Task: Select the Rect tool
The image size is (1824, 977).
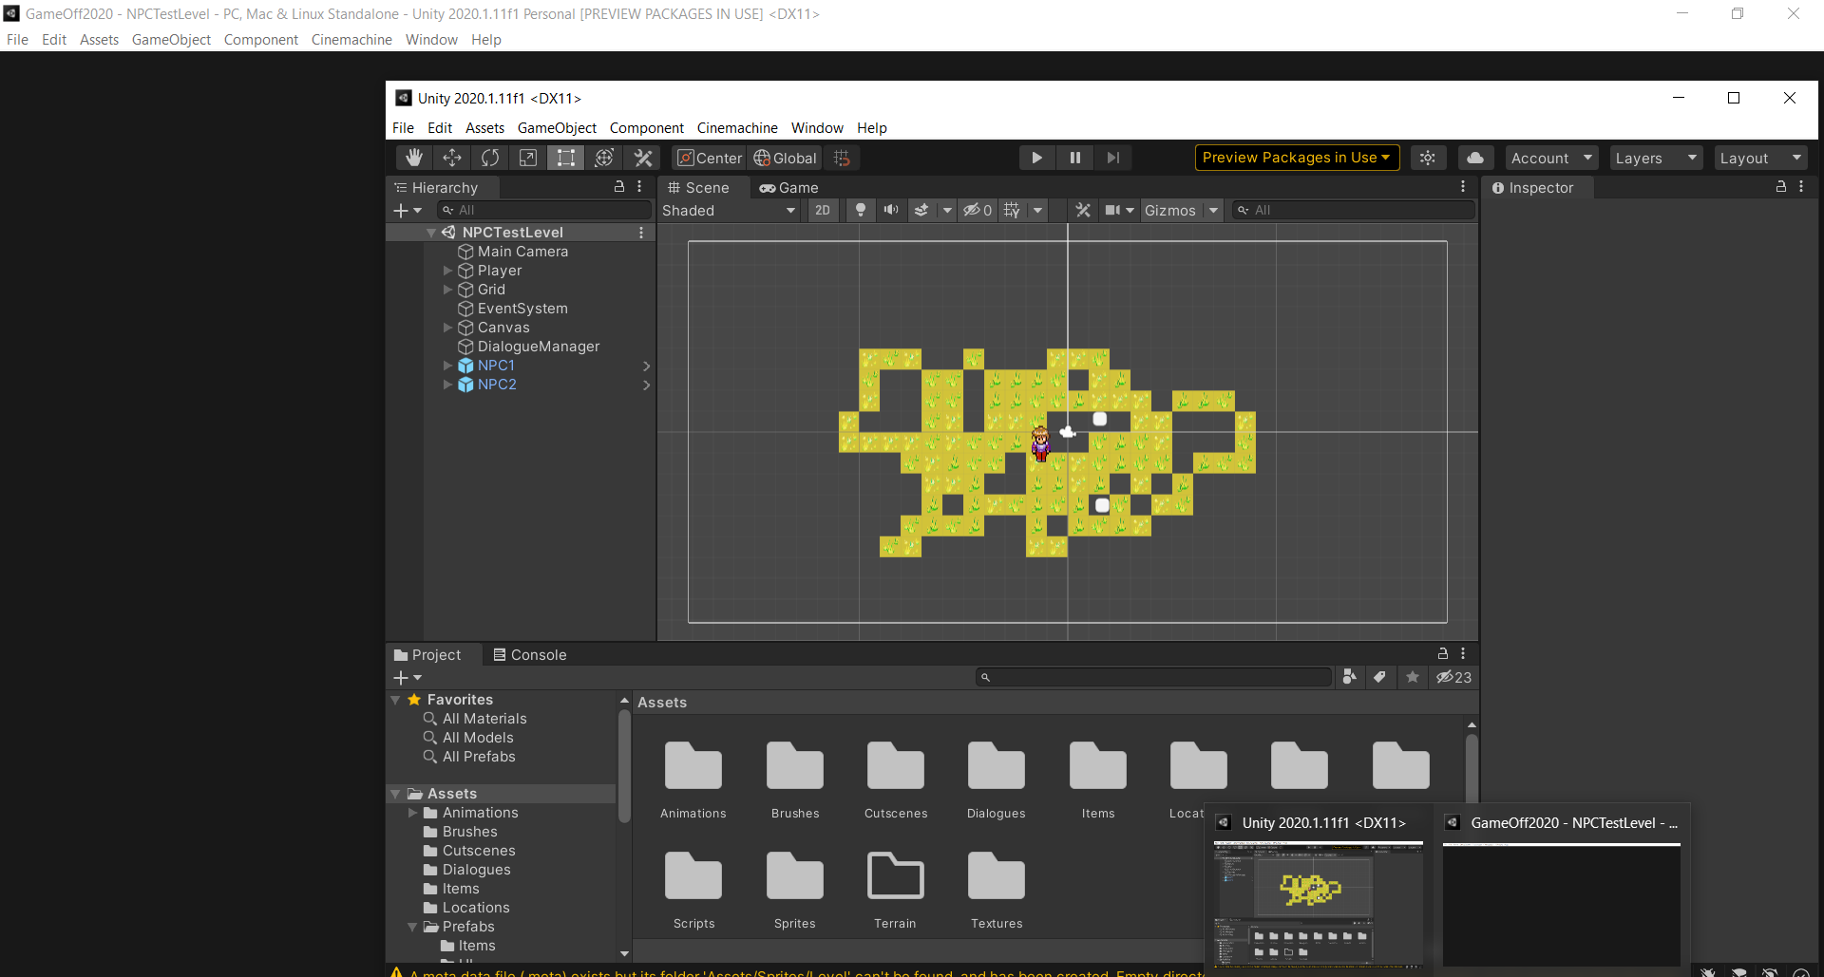Action: (x=566, y=158)
